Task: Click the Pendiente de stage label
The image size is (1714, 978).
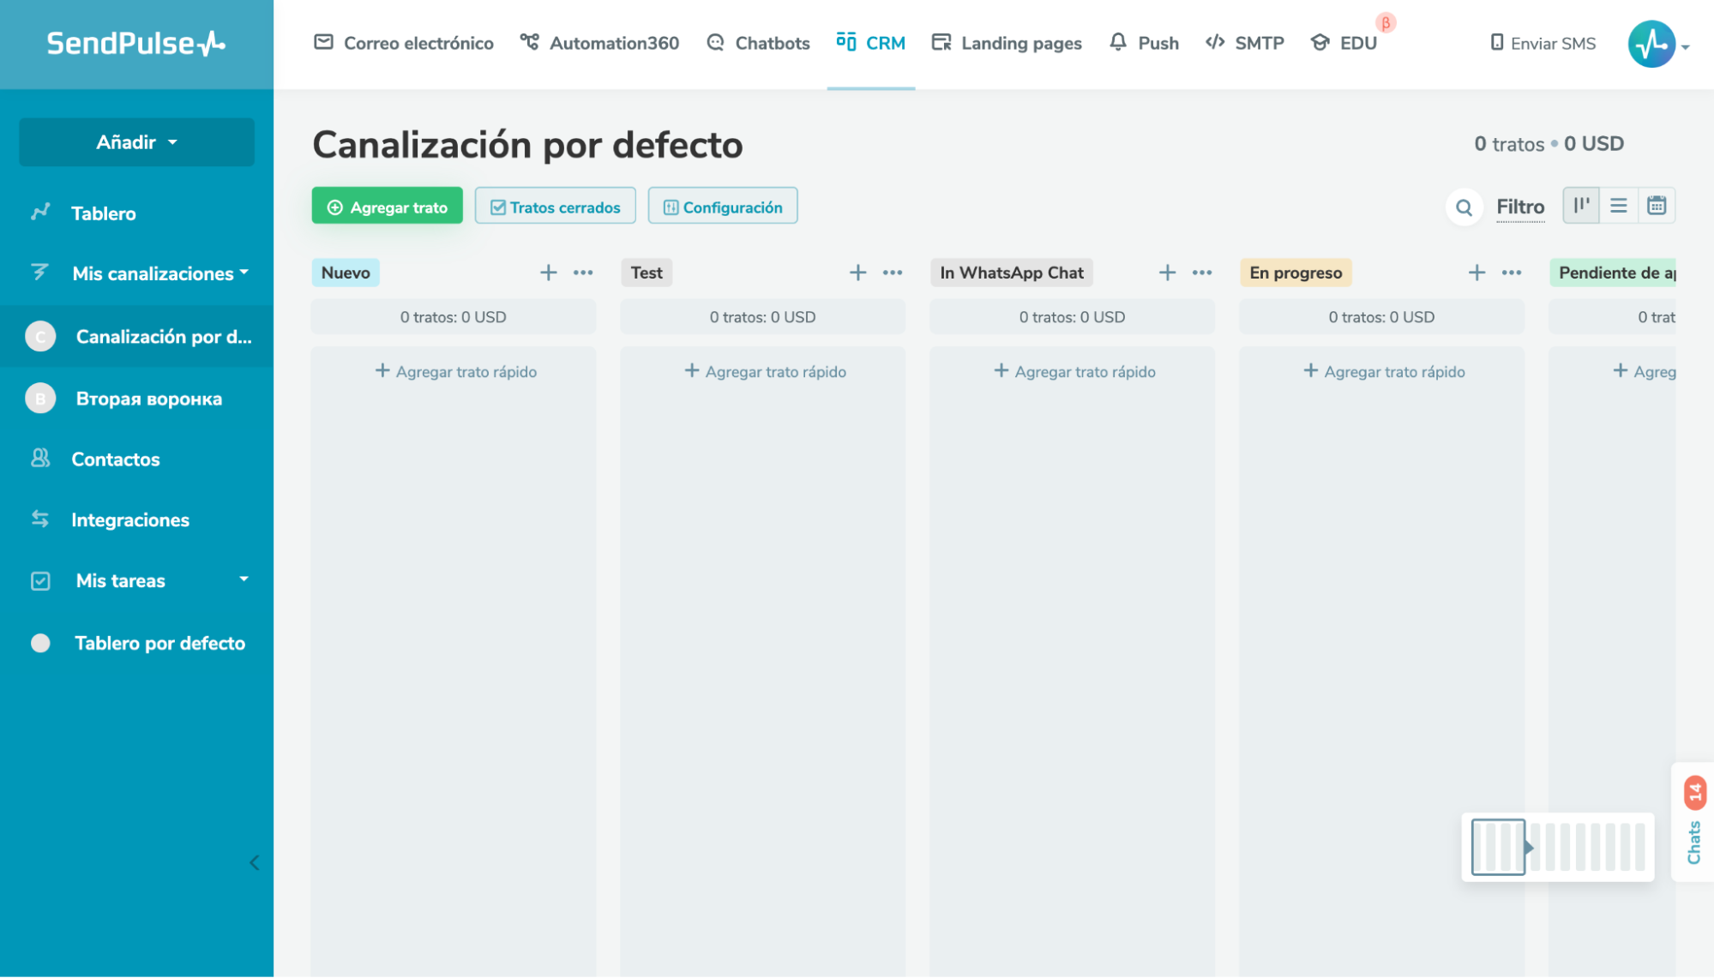Action: coord(1613,273)
